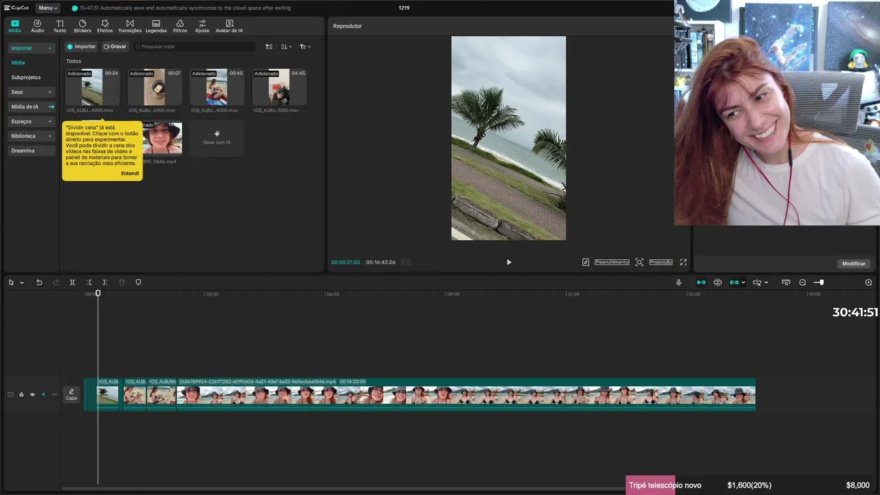Toggle media grid view icon
Screen dimensions: 880x495
point(269,47)
